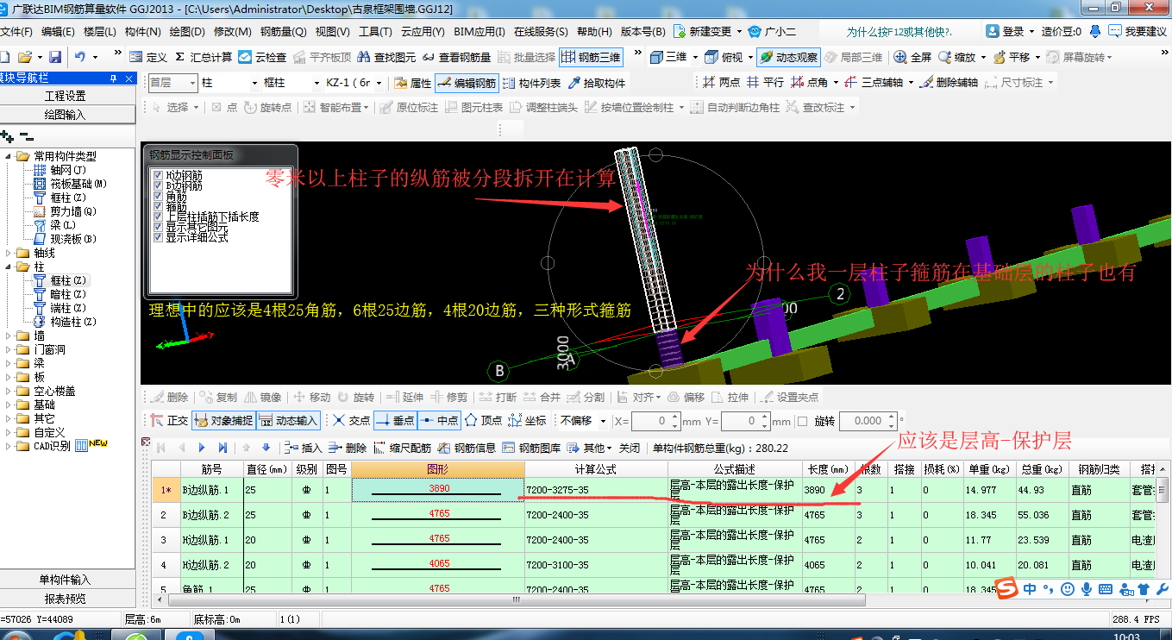The image size is (1172, 640).
Task: Click 删除辅轴 delete auxiliary axis
Action: (949, 83)
